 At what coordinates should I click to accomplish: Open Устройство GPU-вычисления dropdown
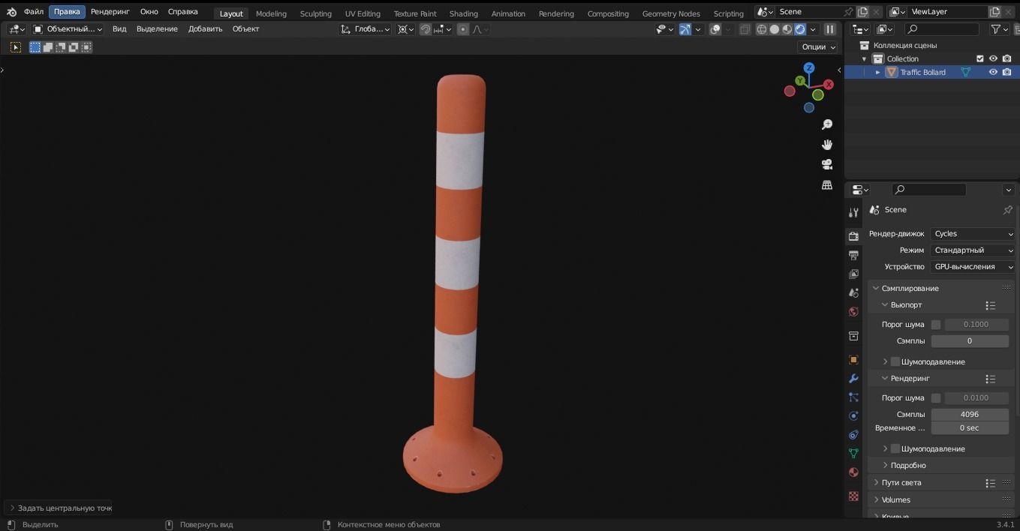[x=973, y=267]
